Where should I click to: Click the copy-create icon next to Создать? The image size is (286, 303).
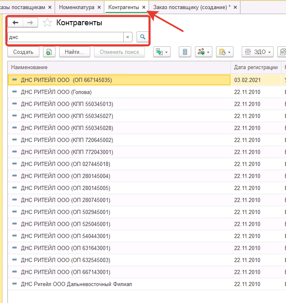coord(49,52)
